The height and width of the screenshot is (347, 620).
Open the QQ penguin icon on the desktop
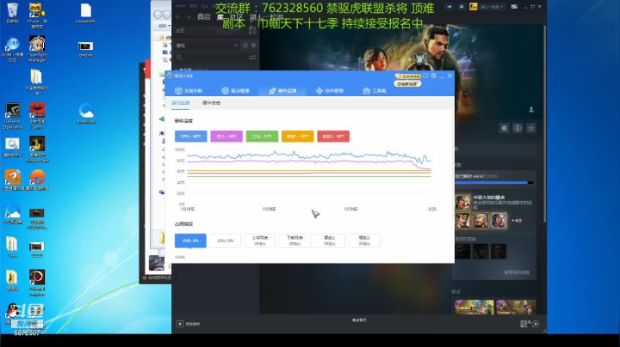pos(13,312)
